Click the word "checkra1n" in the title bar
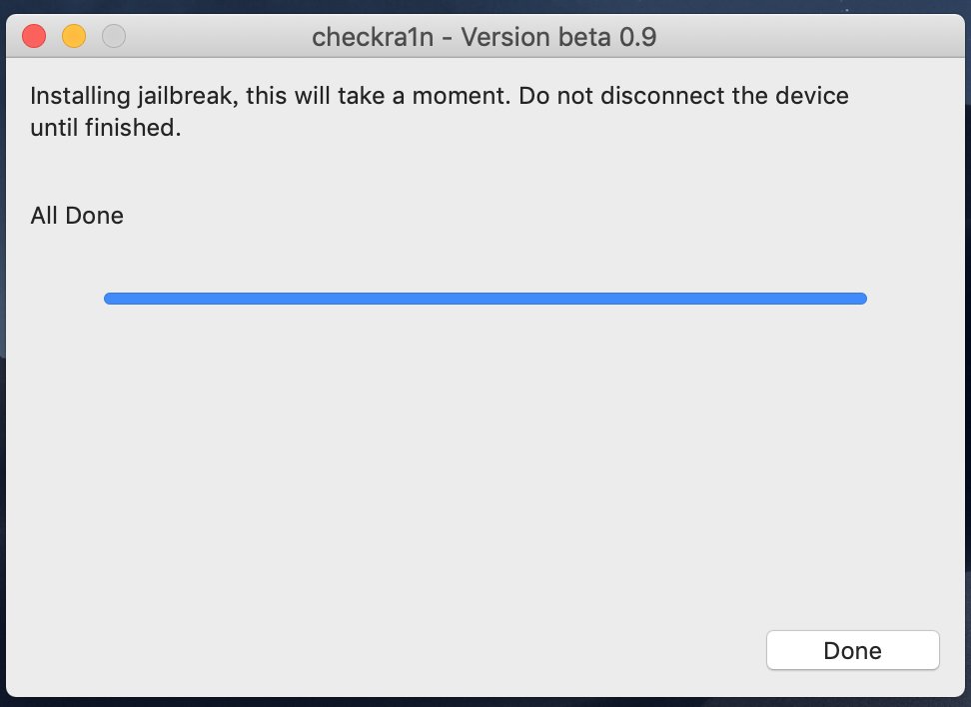 (x=371, y=38)
